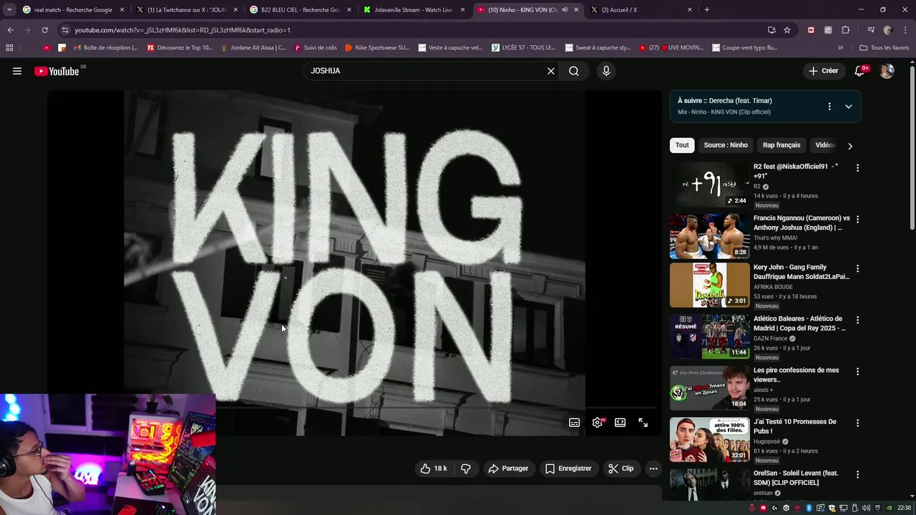This screenshot has height=515, width=916.
Task: Save the video with Enregistrer
Action: (x=568, y=469)
